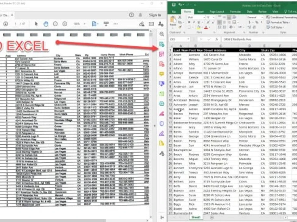Click the Name Box in Excel
297x222 pixels.
coord(179,39)
